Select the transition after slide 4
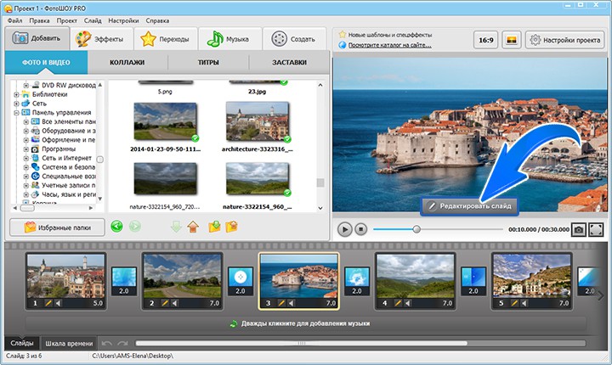The height and width of the screenshot is (365, 612). tap(473, 281)
